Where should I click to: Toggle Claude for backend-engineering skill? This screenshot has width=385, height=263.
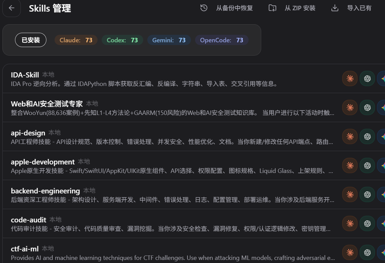[350, 194]
